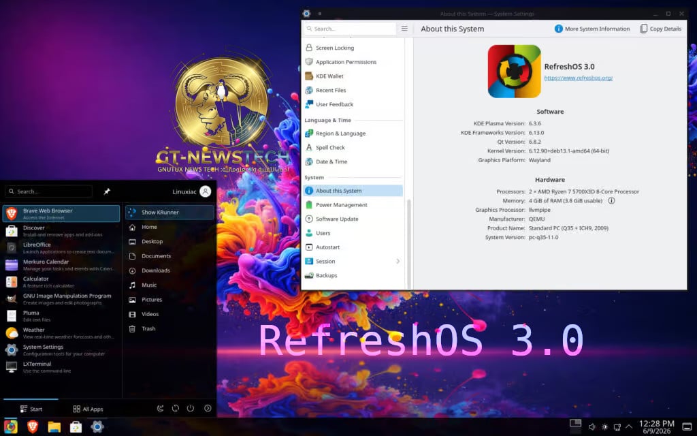Click System Settings taskbar icon
697x436 pixels.
click(x=97, y=426)
